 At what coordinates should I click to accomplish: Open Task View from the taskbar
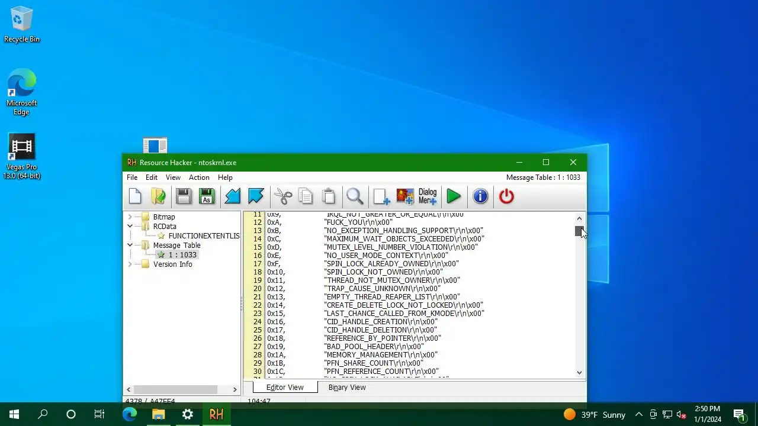[x=99, y=414]
